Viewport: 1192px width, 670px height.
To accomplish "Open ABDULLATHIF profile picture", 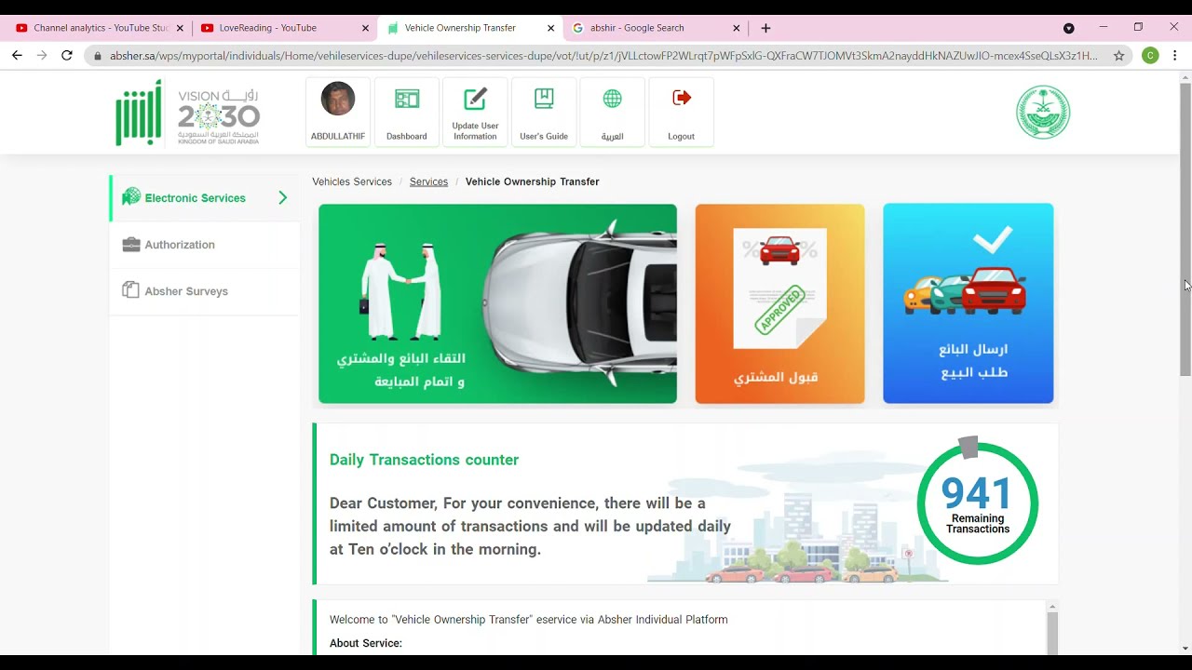I will [x=338, y=99].
